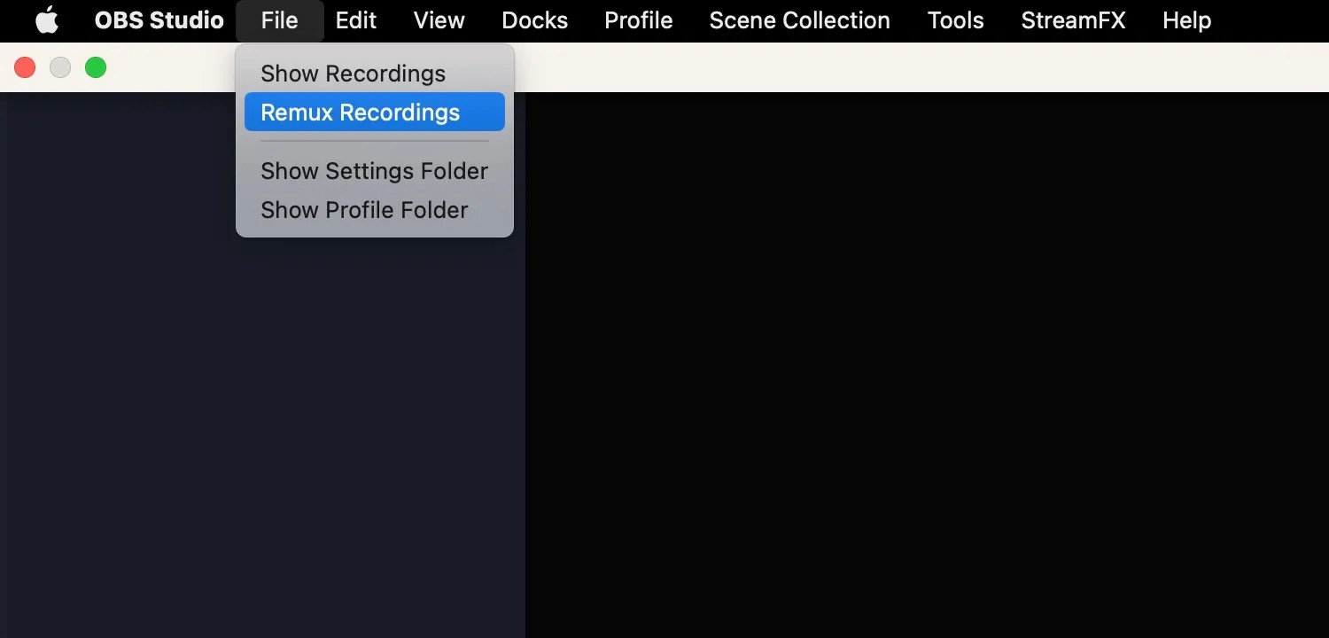Open the StreamFX menu

[x=1073, y=20]
